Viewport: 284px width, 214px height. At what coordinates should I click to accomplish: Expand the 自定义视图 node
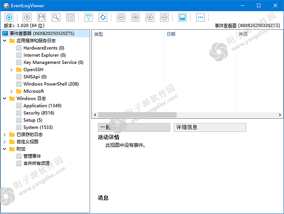click(x=5, y=142)
